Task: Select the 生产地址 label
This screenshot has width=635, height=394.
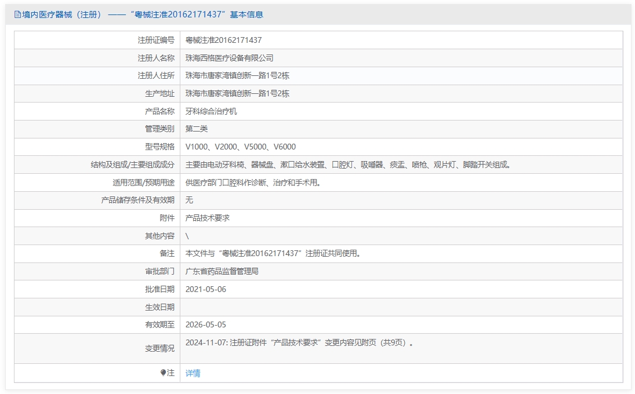Action: pos(159,93)
